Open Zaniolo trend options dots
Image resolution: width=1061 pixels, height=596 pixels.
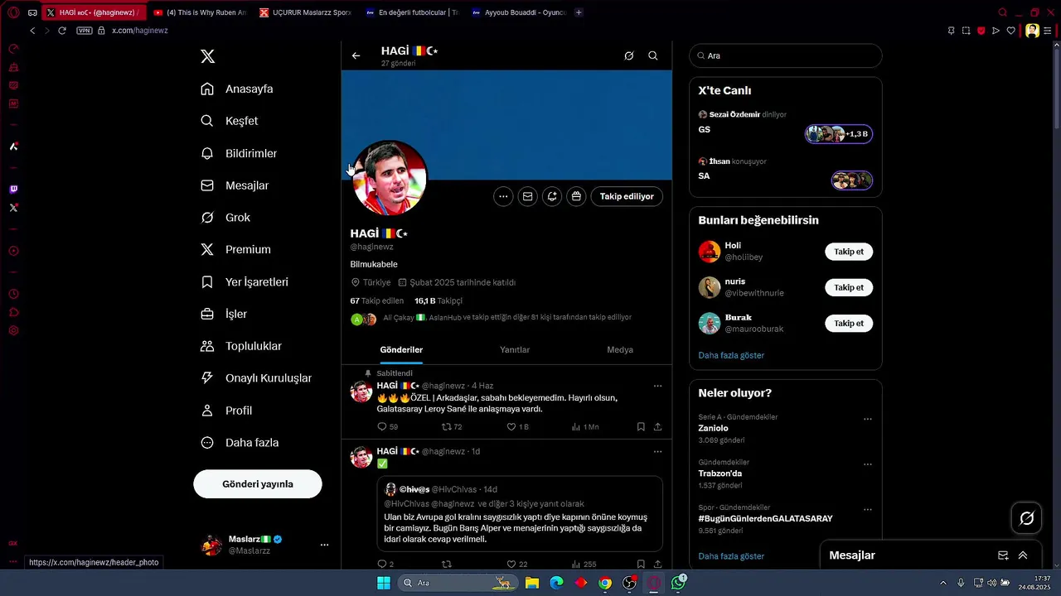click(868, 419)
